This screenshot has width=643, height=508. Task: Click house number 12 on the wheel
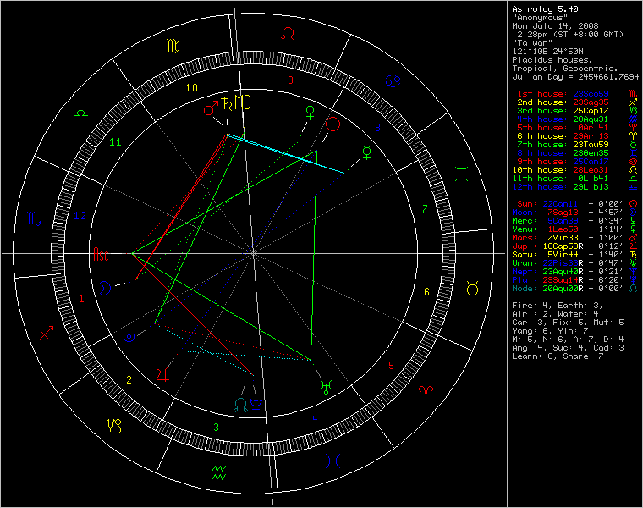[80, 216]
